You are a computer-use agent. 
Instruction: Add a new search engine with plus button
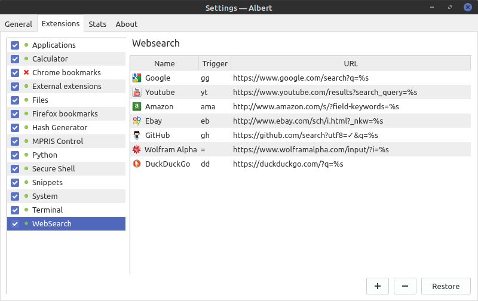click(x=378, y=286)
